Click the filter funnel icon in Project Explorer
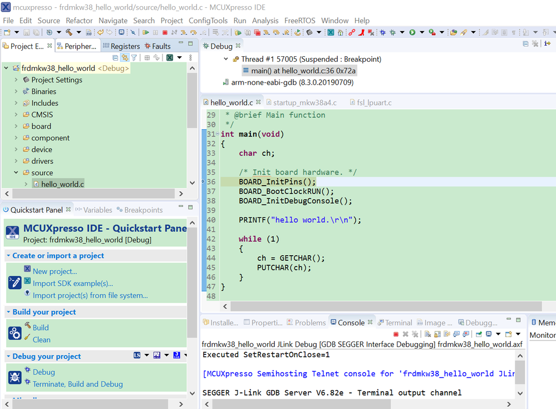The height and width of the screenshot is (409, 556). pyautogui.click(x=134, y=57)
